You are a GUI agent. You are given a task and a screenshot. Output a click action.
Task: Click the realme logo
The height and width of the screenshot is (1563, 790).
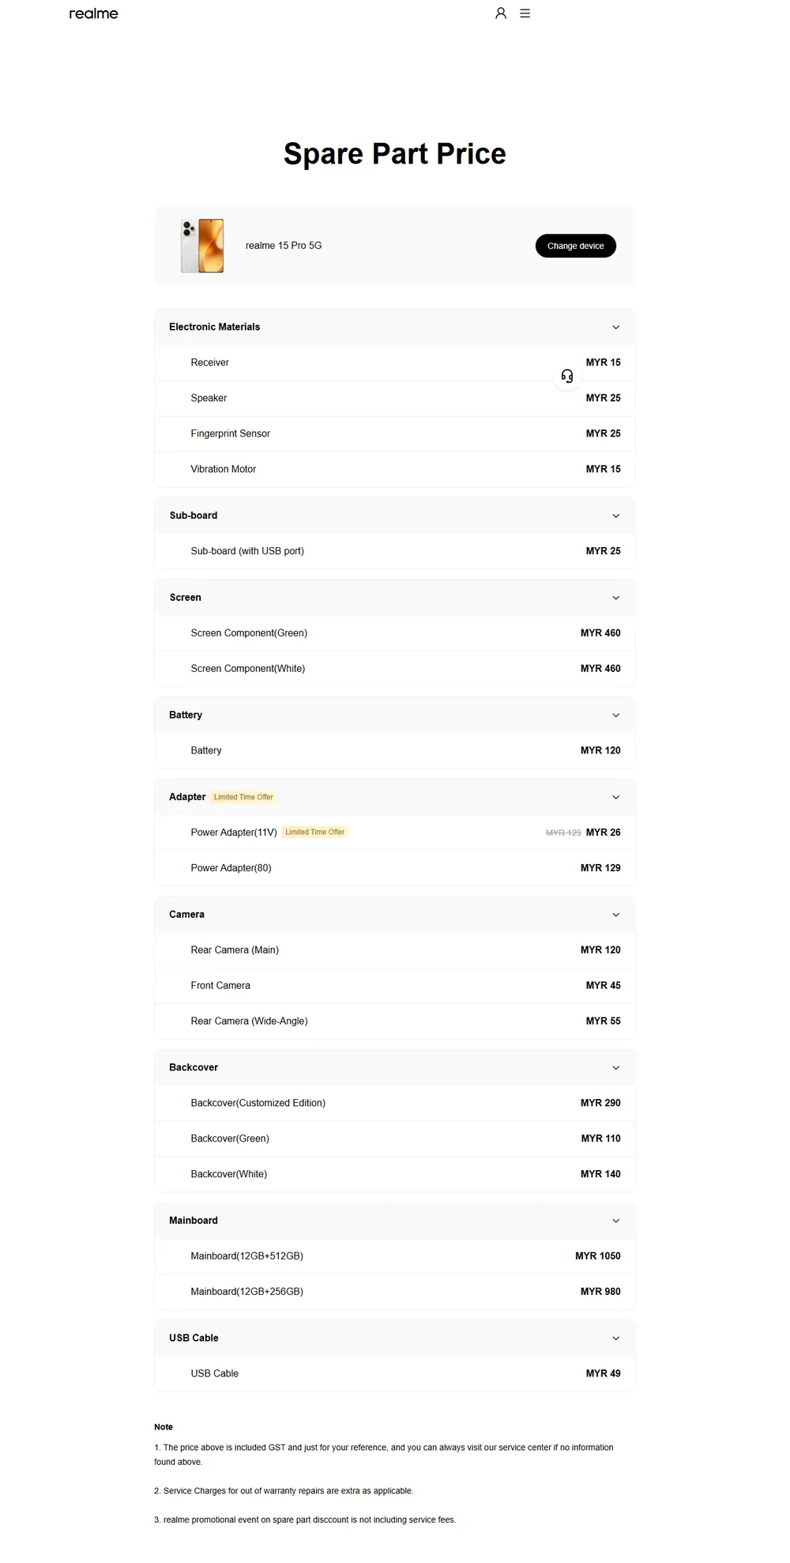click(93, 13)
